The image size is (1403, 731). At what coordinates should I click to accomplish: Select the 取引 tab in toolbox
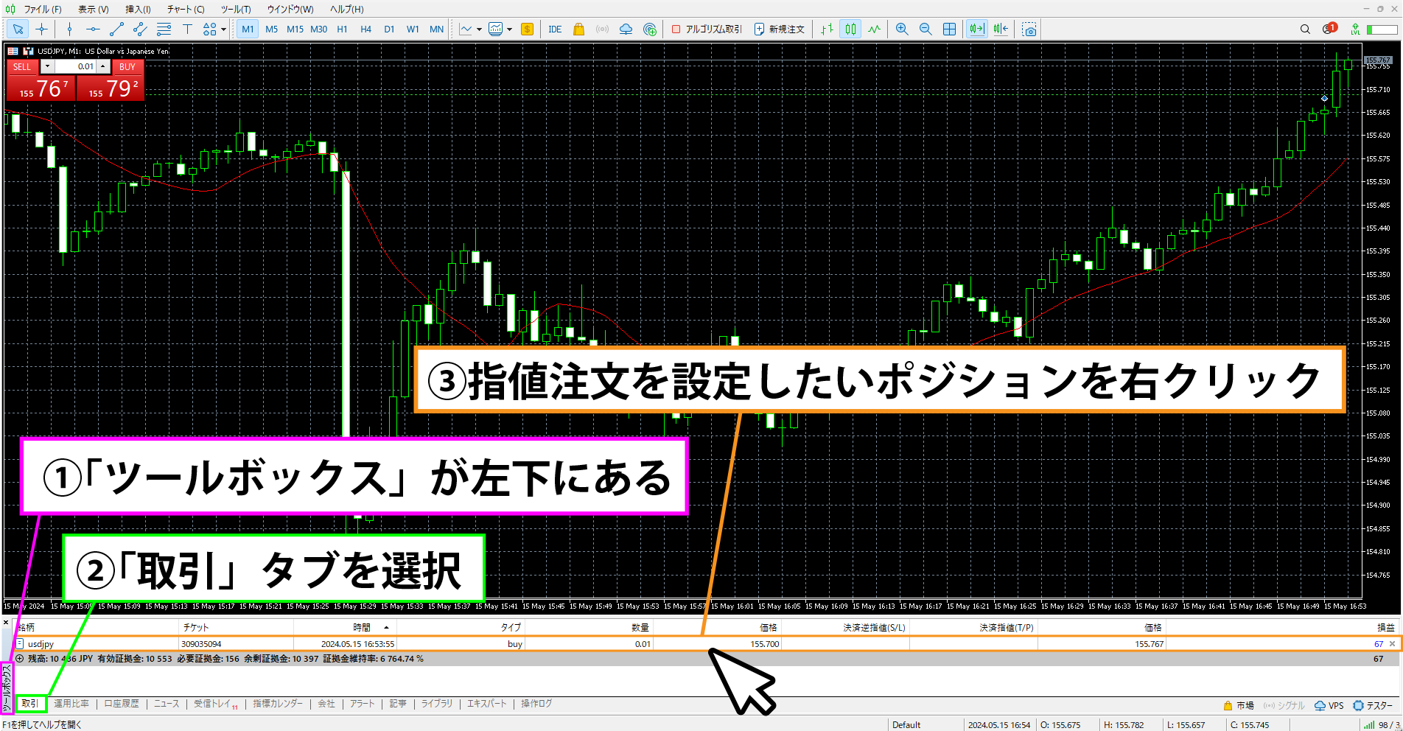[x=30, y=704]
